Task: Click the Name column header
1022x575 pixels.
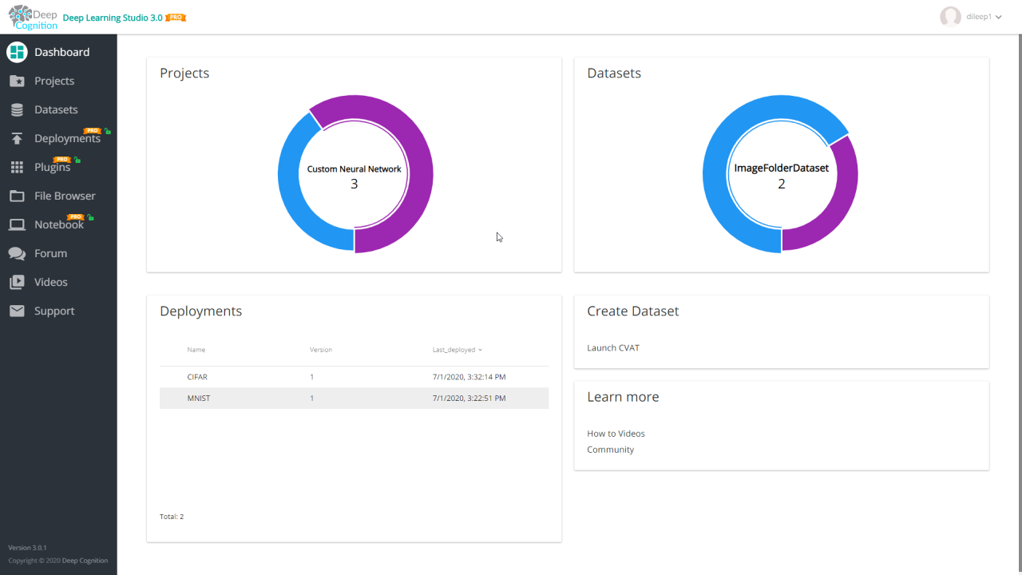Action: (x=196, y=350)
